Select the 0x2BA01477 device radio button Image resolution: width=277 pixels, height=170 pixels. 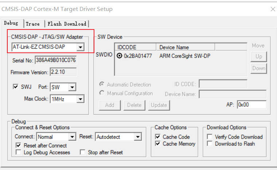120,56
